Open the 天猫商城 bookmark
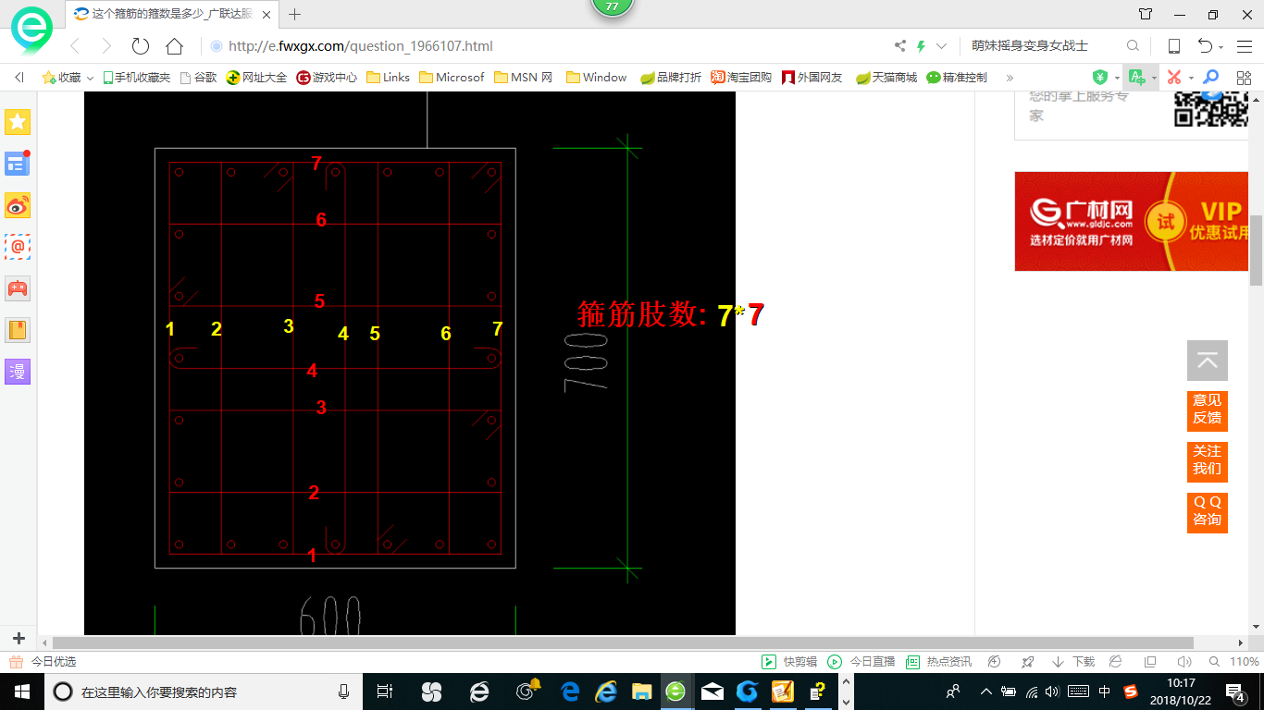Screen dimensions: 1264x710 (x=886, y=78)
